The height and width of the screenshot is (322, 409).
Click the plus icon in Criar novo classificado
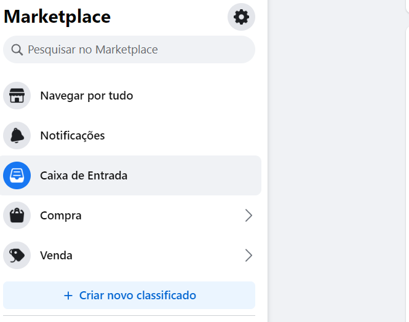[68, 296]
